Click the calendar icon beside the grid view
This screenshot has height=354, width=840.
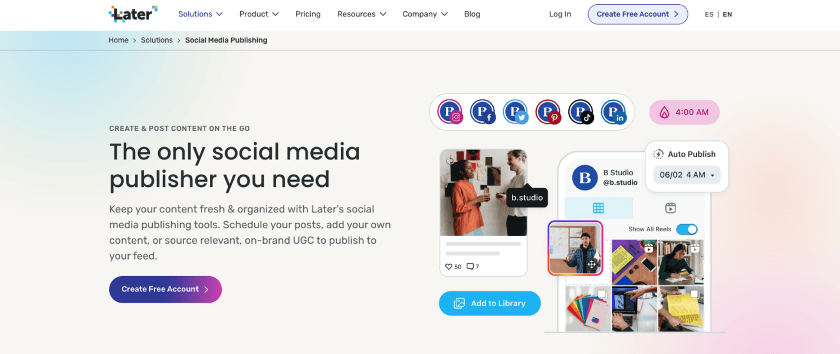click(x=670, y=208)
